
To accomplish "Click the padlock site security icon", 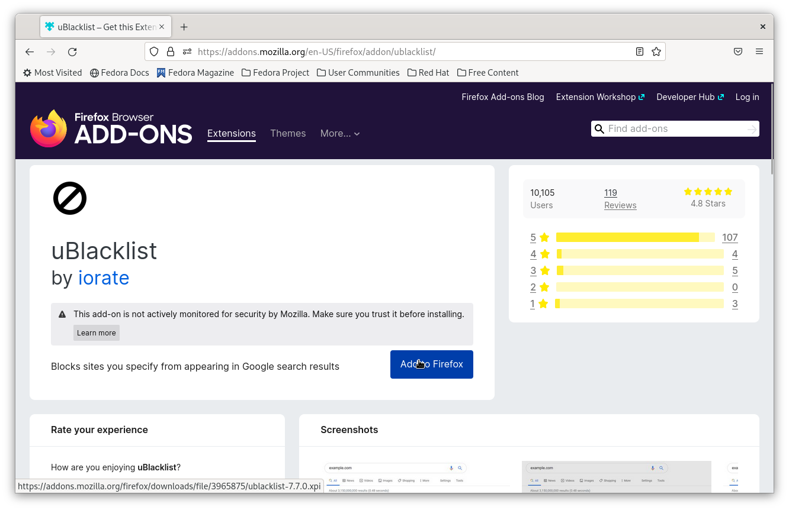I will pyautogui.click(x=171, y=51).
